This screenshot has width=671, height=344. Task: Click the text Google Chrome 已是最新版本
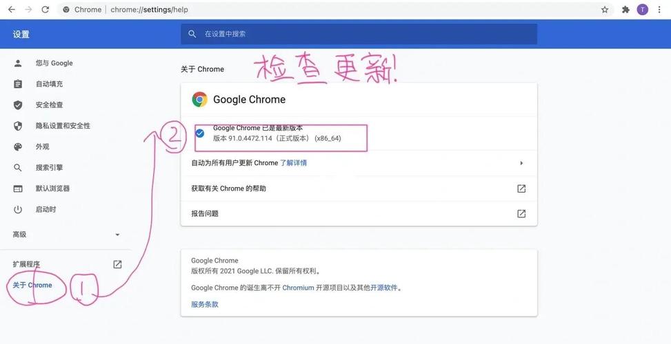258,128
